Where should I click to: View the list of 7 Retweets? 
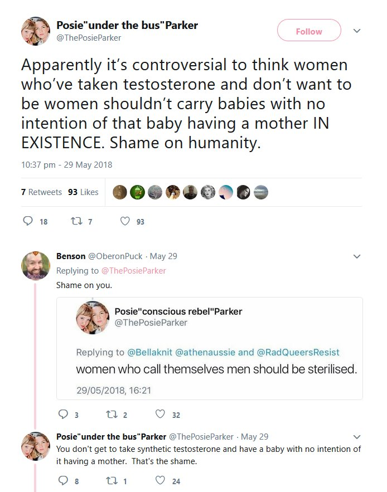(41, 192)
